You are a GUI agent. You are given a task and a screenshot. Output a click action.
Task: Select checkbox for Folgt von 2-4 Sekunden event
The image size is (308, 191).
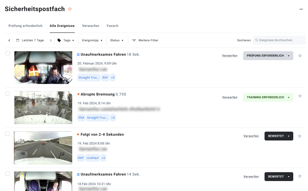tap(7, 133)
